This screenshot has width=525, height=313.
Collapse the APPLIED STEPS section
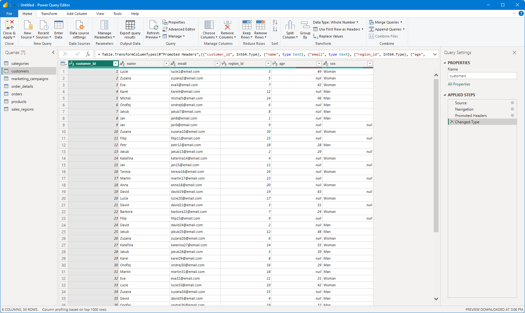point(445,95)
